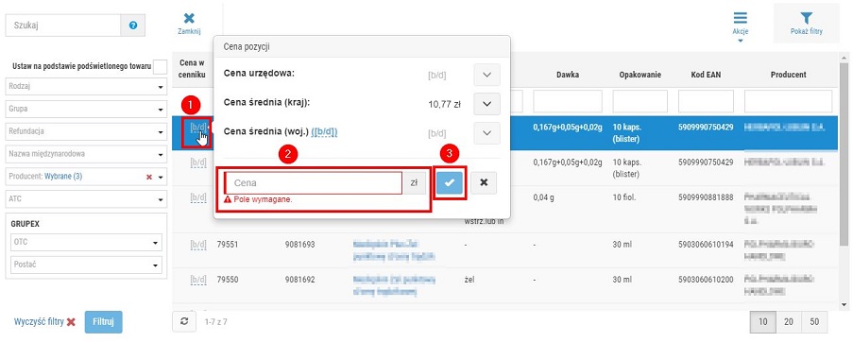Toggle the Ustaw na podstawie podświetlonego towaru checkbox
Screen dimensions: 853x342
161,67
